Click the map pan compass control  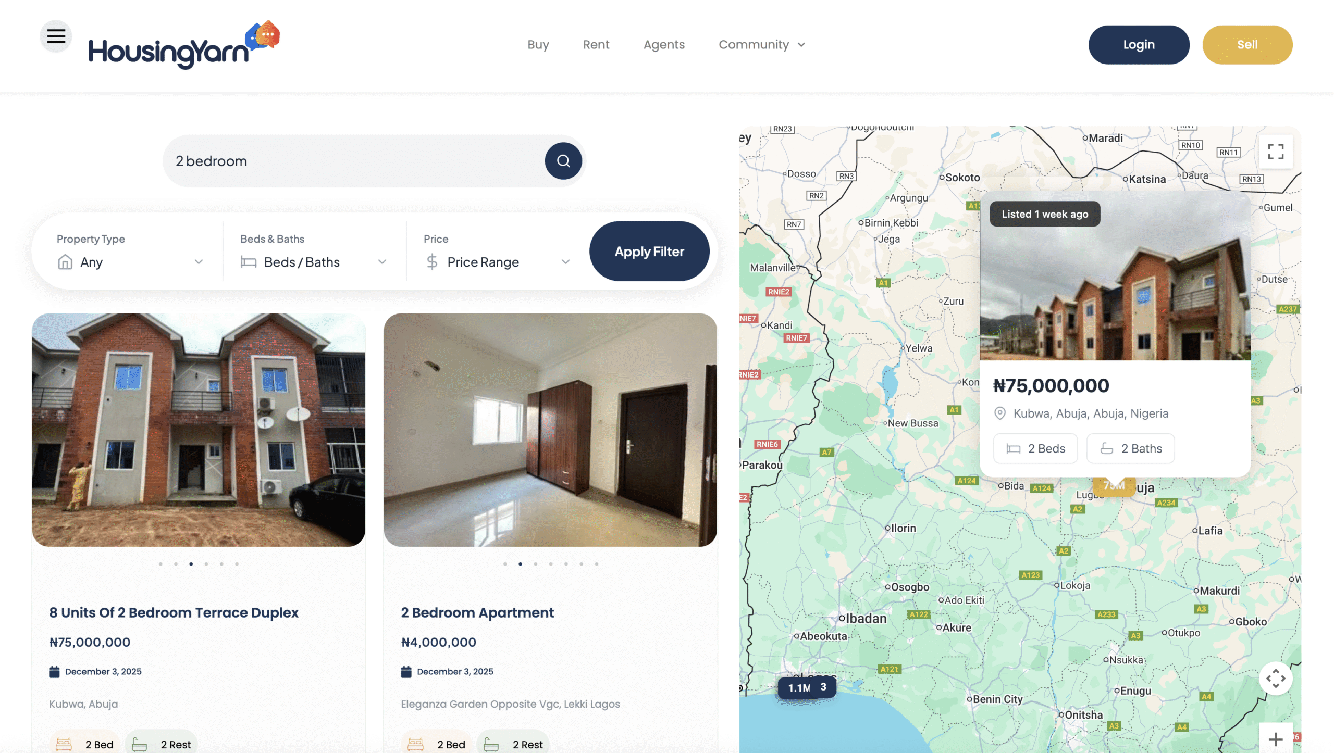[x=1275, y=679]
